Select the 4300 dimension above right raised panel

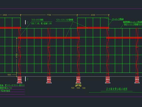pyautogui.click(x=93, y=15)
